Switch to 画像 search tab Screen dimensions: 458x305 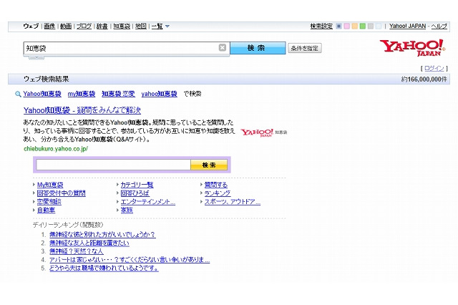pyautogui.click(x=49, y=26)
